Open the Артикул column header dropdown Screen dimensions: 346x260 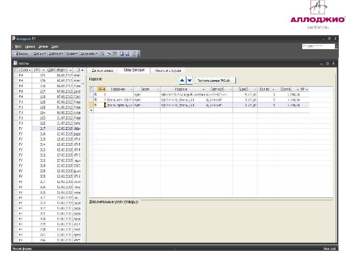tap(231, 90)
